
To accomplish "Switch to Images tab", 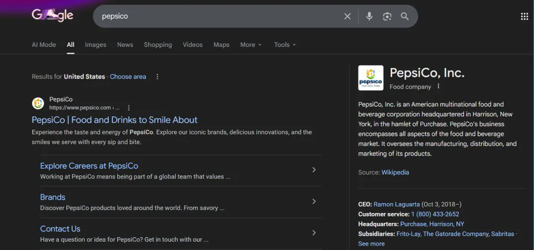I will (96, 45).
